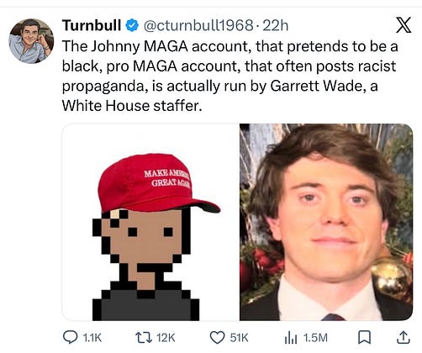Click the repost arrows icon
The image size is (422, 353).
click(144, 338)
